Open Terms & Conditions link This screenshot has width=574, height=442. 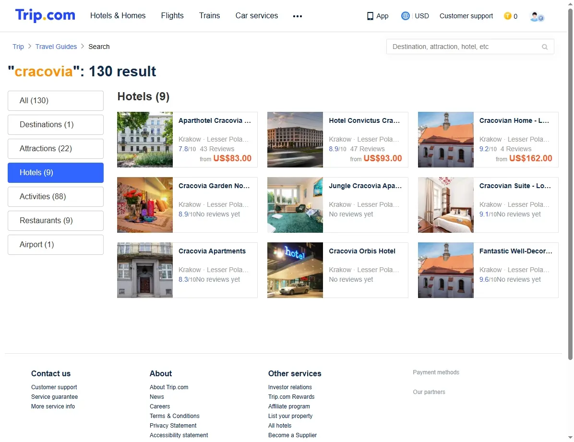175,416
